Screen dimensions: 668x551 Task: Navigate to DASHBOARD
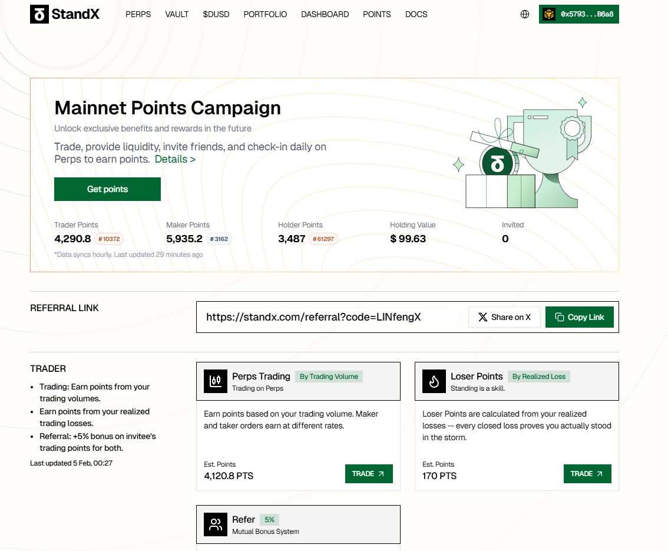pyautogui.click(x=325, y=14)
